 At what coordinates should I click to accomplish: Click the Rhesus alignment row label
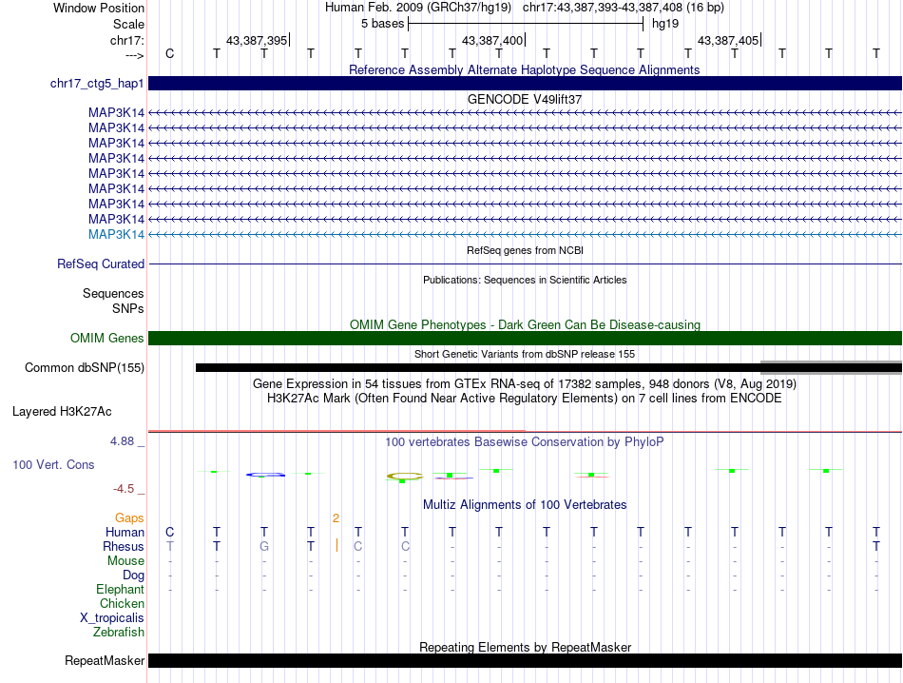124,546
